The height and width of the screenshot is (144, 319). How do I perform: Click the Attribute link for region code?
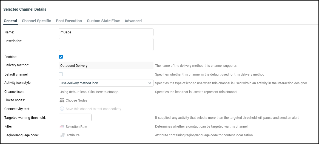point(73,135)
